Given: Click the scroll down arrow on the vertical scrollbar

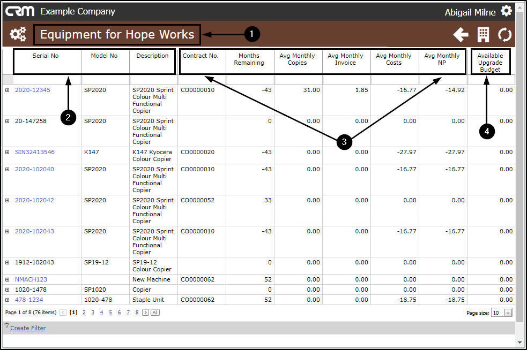Looking at the screenshot, I should click(x=520, y=343).
